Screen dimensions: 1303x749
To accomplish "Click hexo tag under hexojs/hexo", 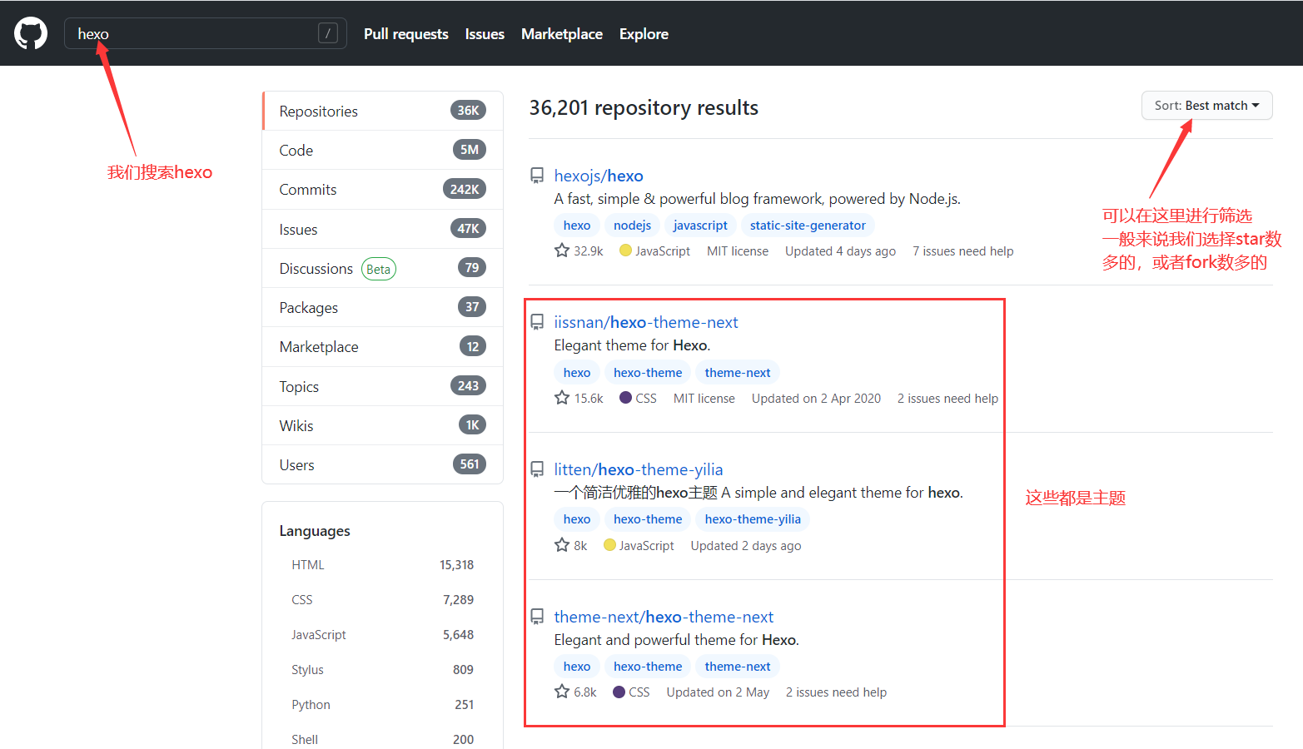I will click(x=577, y=226).
